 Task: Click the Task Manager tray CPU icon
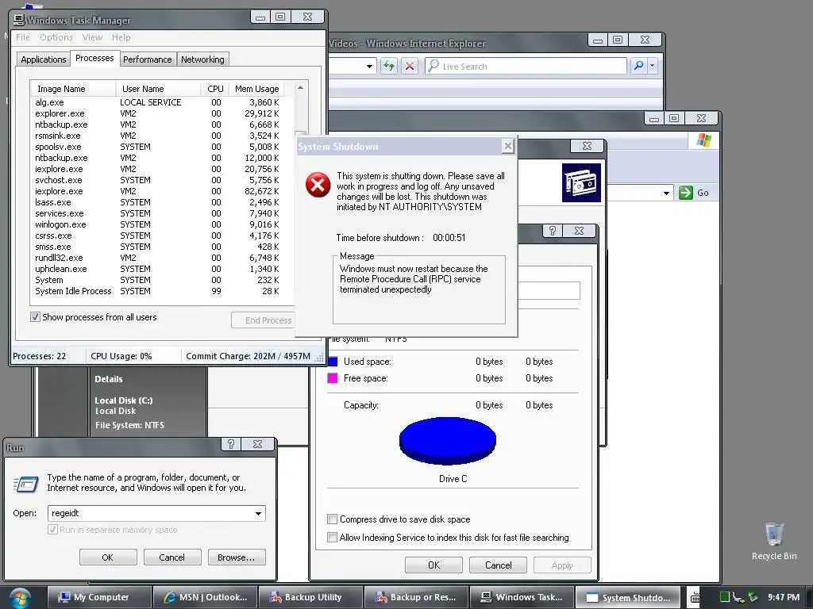point(724,597)
